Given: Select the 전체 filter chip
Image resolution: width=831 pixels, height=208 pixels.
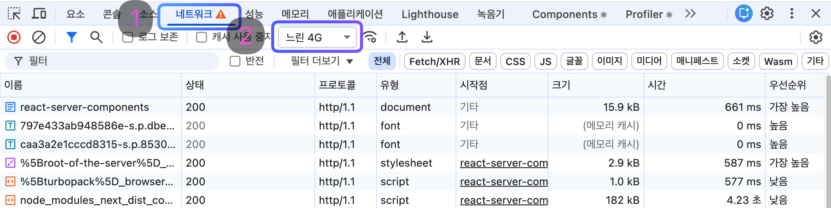Looking at the screenshot, I should click(x=382, y=61).
